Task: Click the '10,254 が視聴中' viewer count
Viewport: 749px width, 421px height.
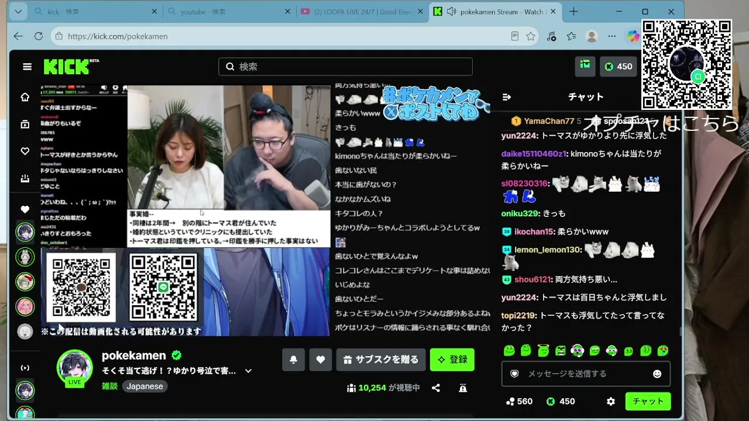Action: [x=383, y=388]
